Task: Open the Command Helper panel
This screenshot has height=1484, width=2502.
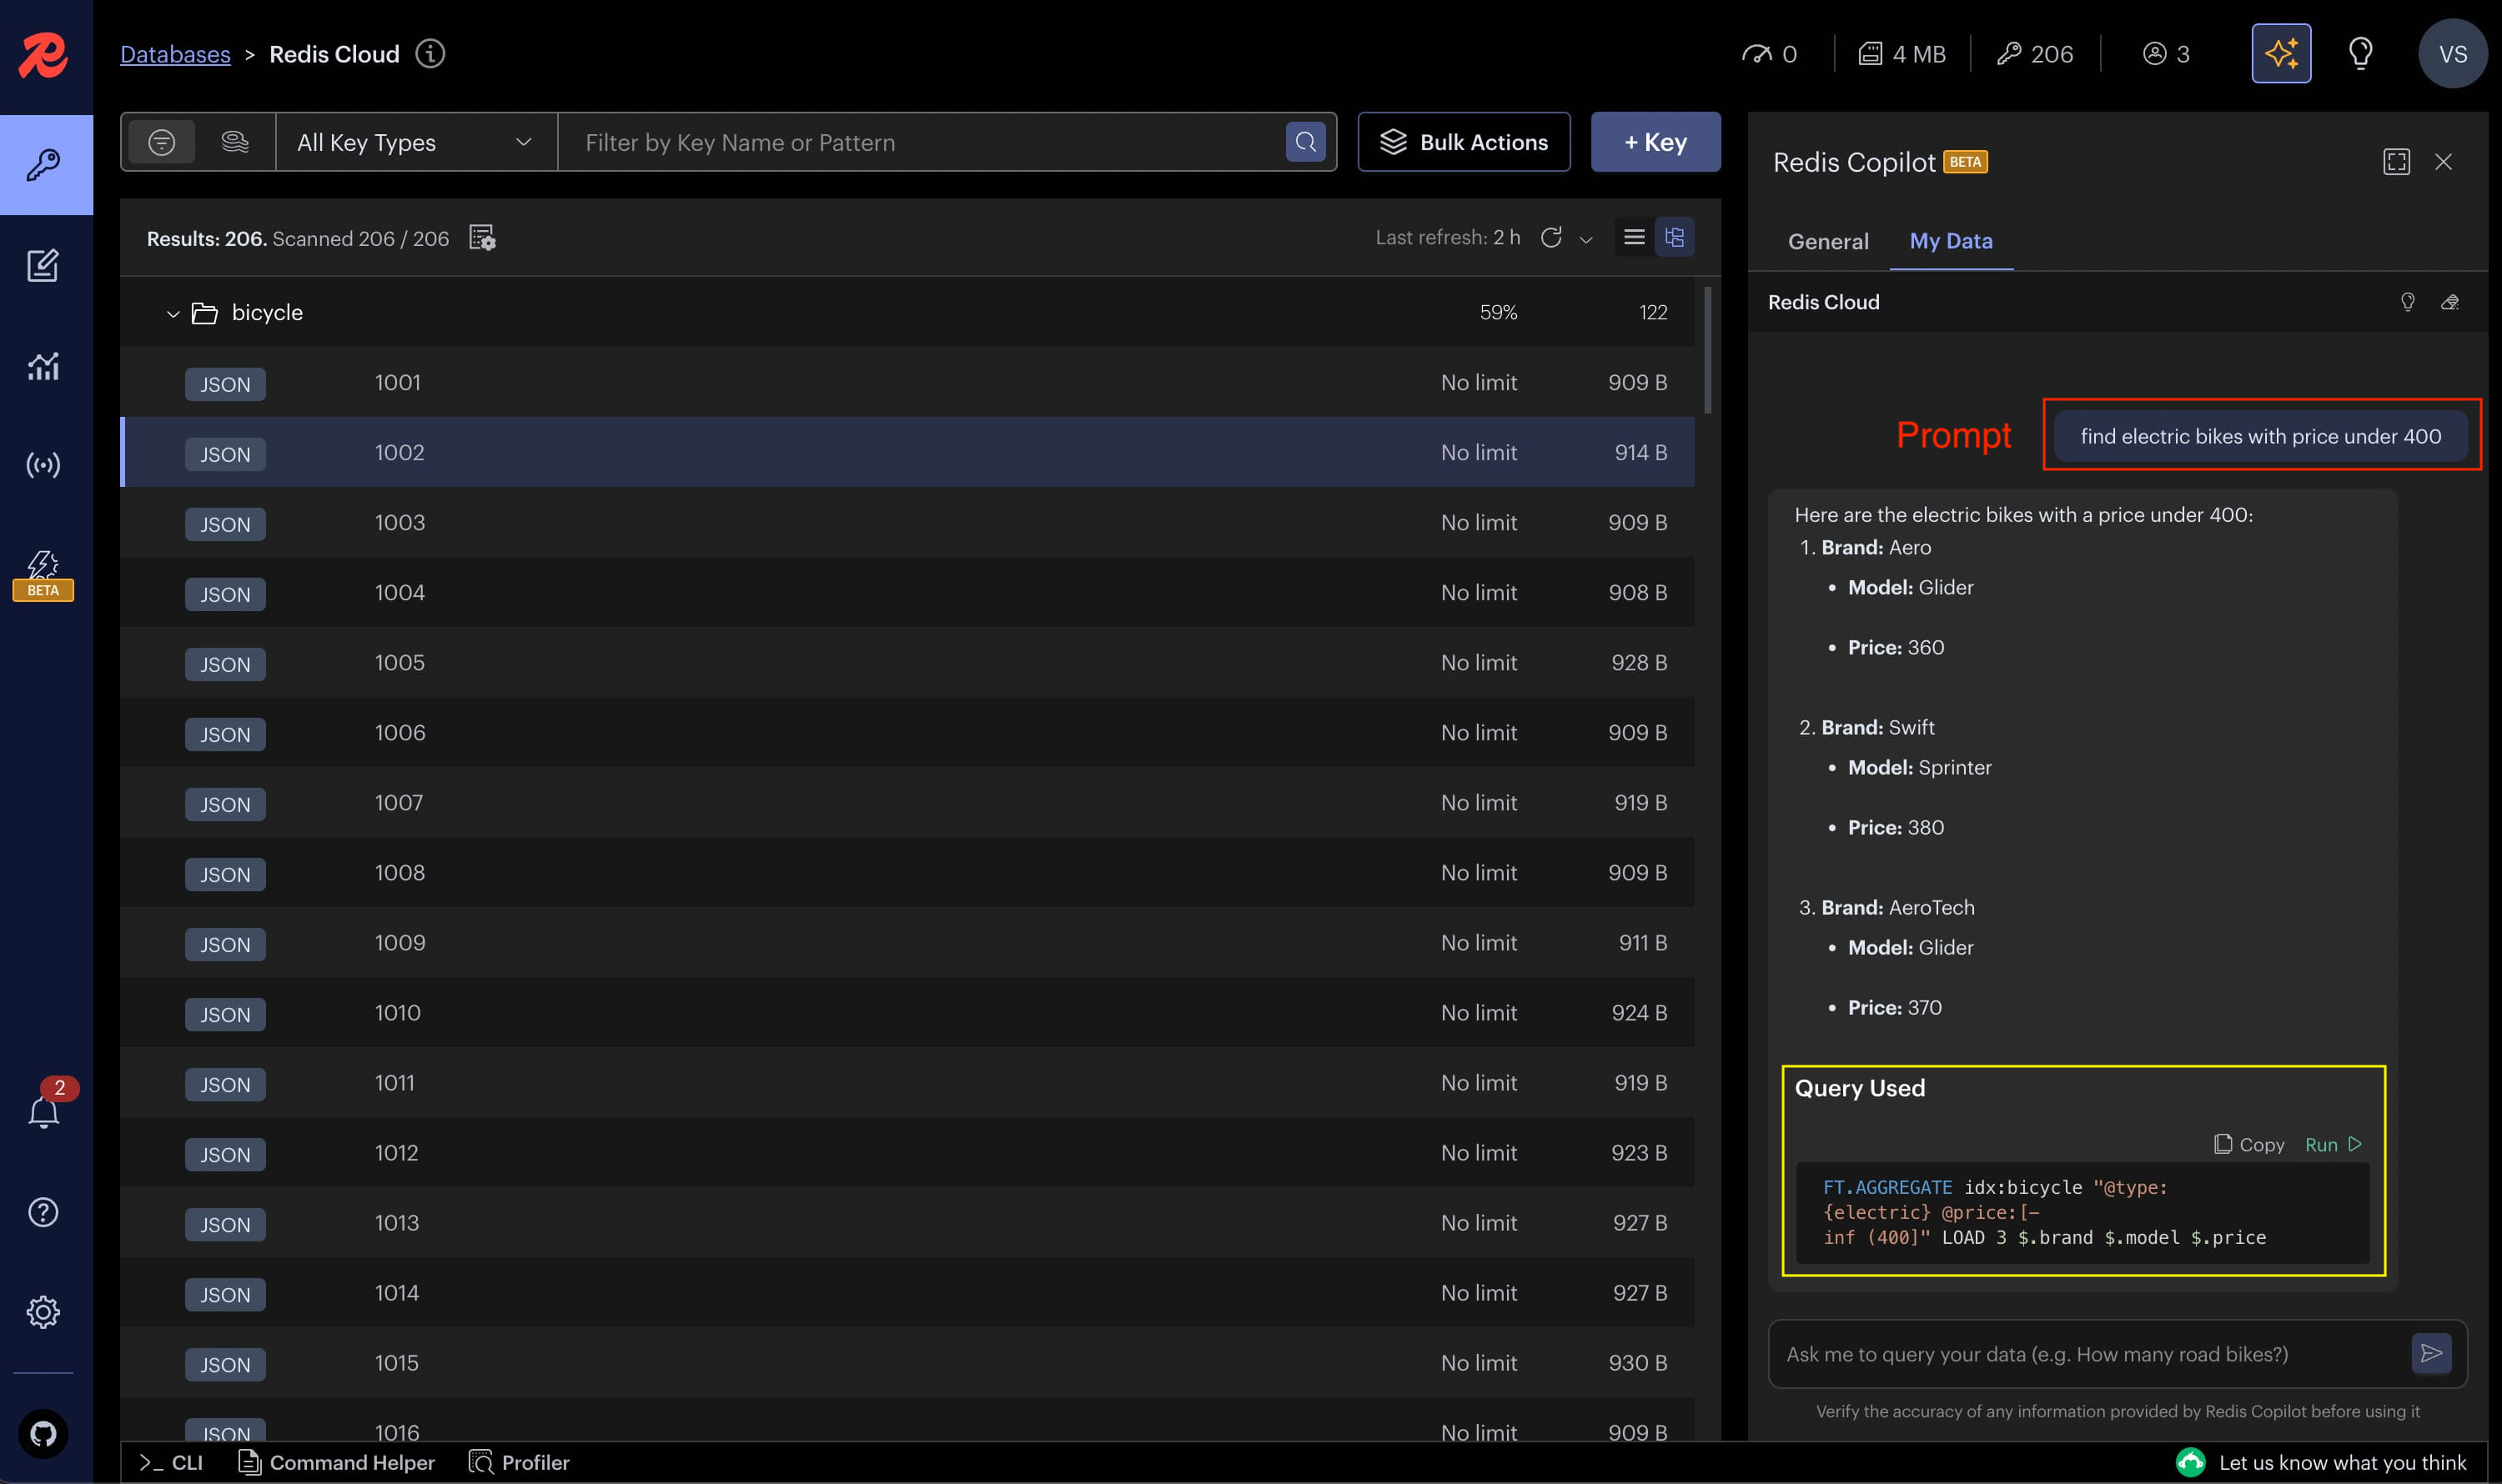Action: (x=336, y=1462)
